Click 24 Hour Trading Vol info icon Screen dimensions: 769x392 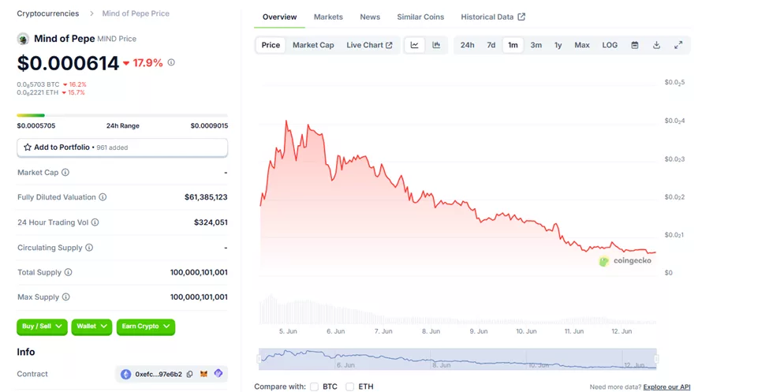(95, 222)
